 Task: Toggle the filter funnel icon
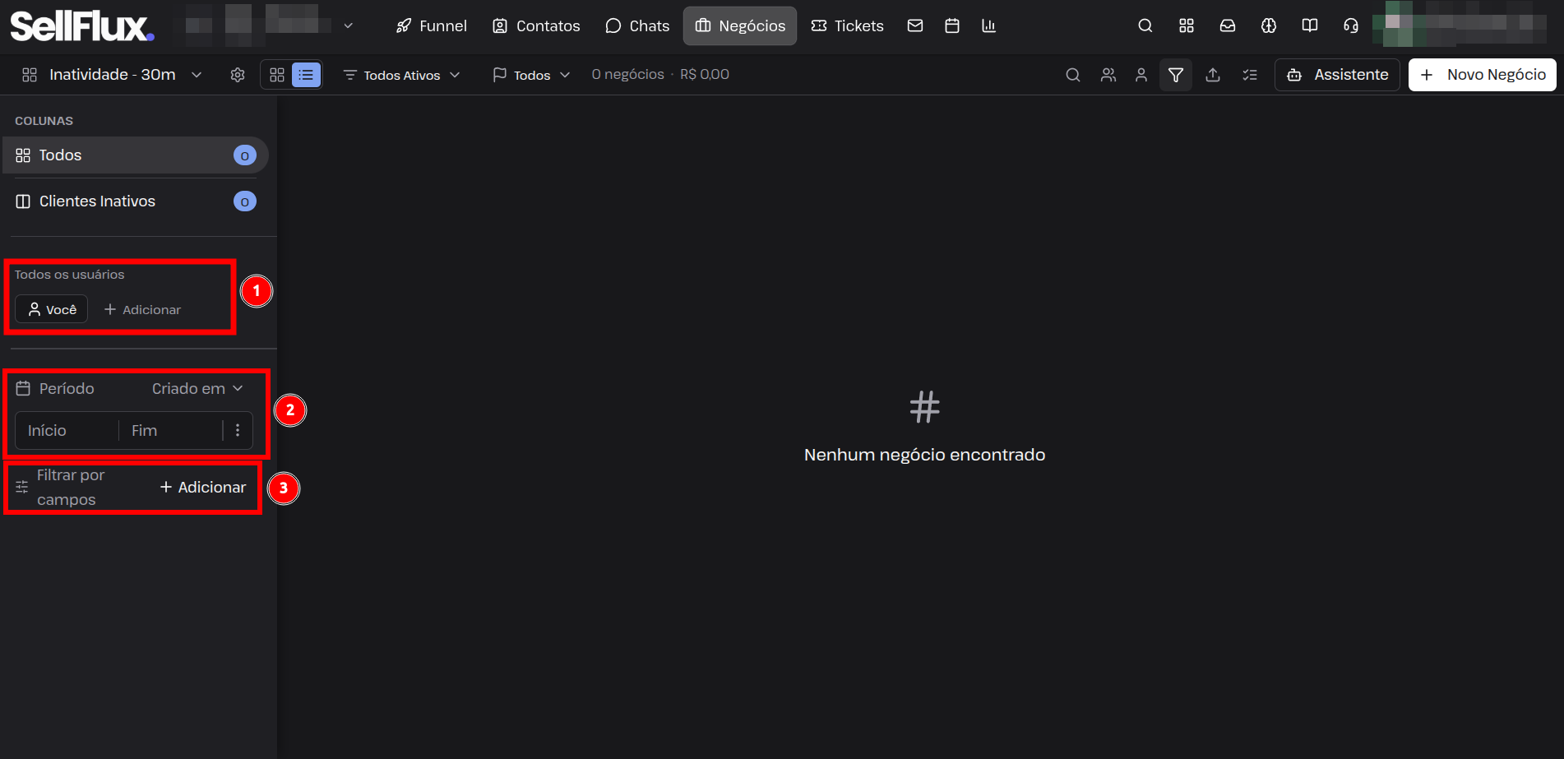(x=1176, y=75)
